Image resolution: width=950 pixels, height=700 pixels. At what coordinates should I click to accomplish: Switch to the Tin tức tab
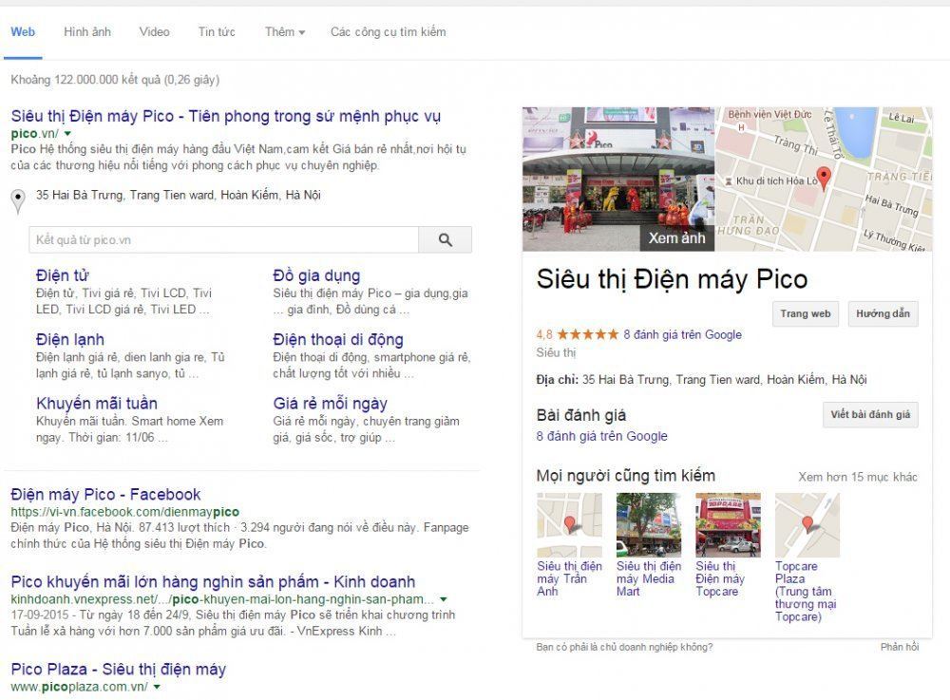coord(217,32)
